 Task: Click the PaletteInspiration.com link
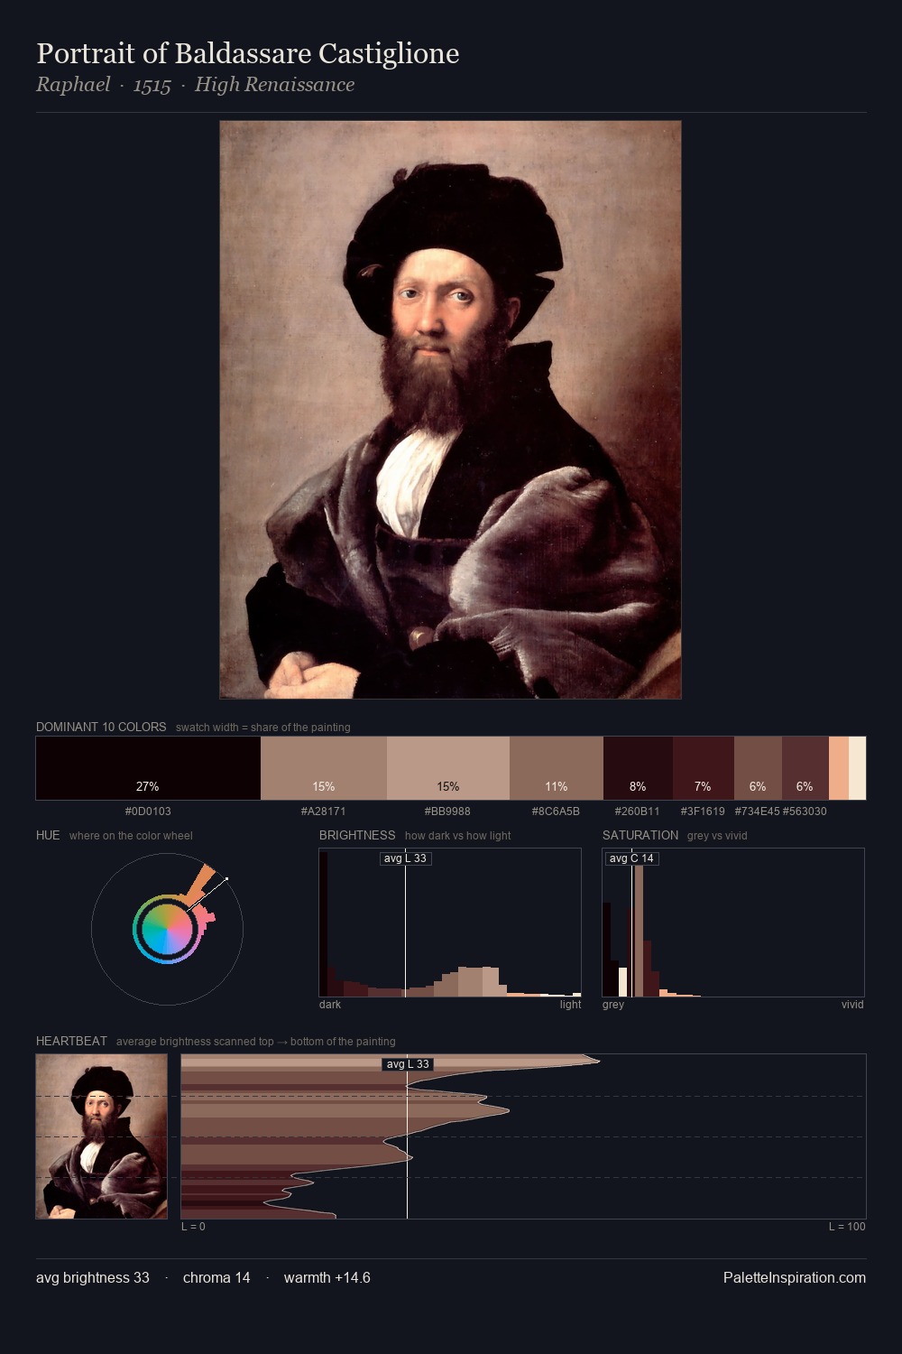coord(795,1277)
